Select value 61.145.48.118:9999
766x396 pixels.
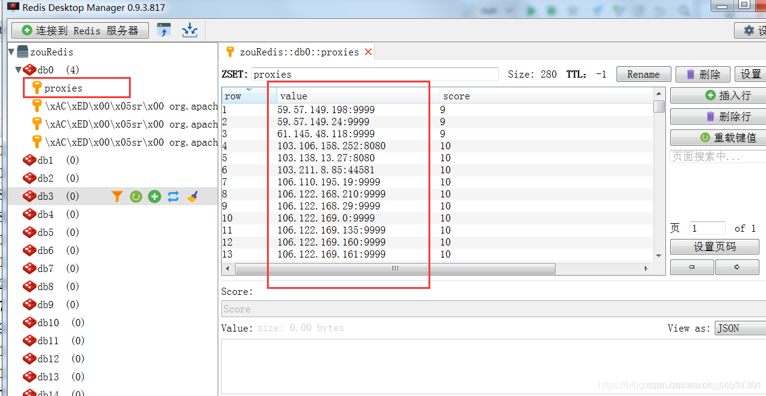(326, 134)
